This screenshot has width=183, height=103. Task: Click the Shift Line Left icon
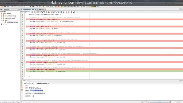pos(61,12)
